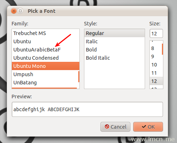The width and height of the screenshot is (177, 143).
Task: Click inside the Preview text field
Action: [x=87, y=109]
